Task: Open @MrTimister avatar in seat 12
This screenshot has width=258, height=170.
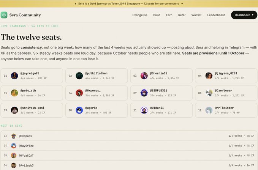Action: (x=209, y=110)
